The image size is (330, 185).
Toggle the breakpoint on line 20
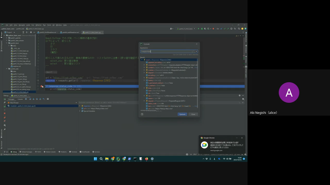[42, 86]
